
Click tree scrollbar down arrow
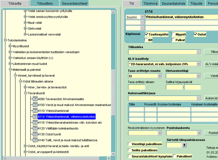tap(113, 154)
